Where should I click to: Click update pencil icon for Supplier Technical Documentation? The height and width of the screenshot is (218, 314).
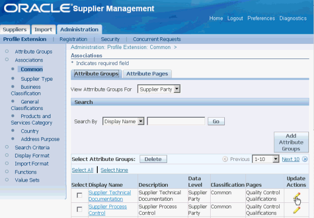(296, 195)
